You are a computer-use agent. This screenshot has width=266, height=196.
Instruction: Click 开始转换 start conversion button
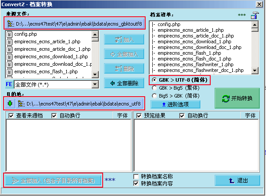[237, 98]
